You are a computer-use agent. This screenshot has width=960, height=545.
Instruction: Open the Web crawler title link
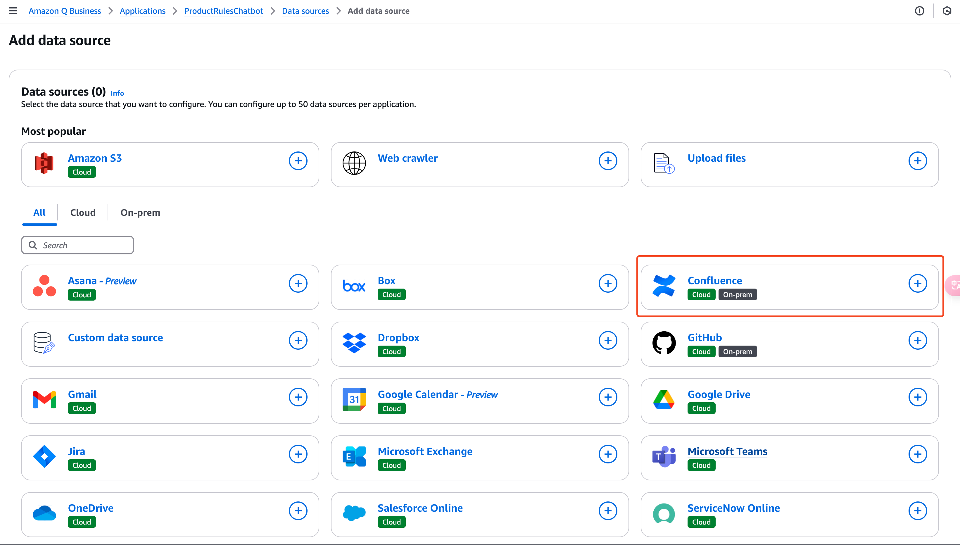[x=408, y=158]
